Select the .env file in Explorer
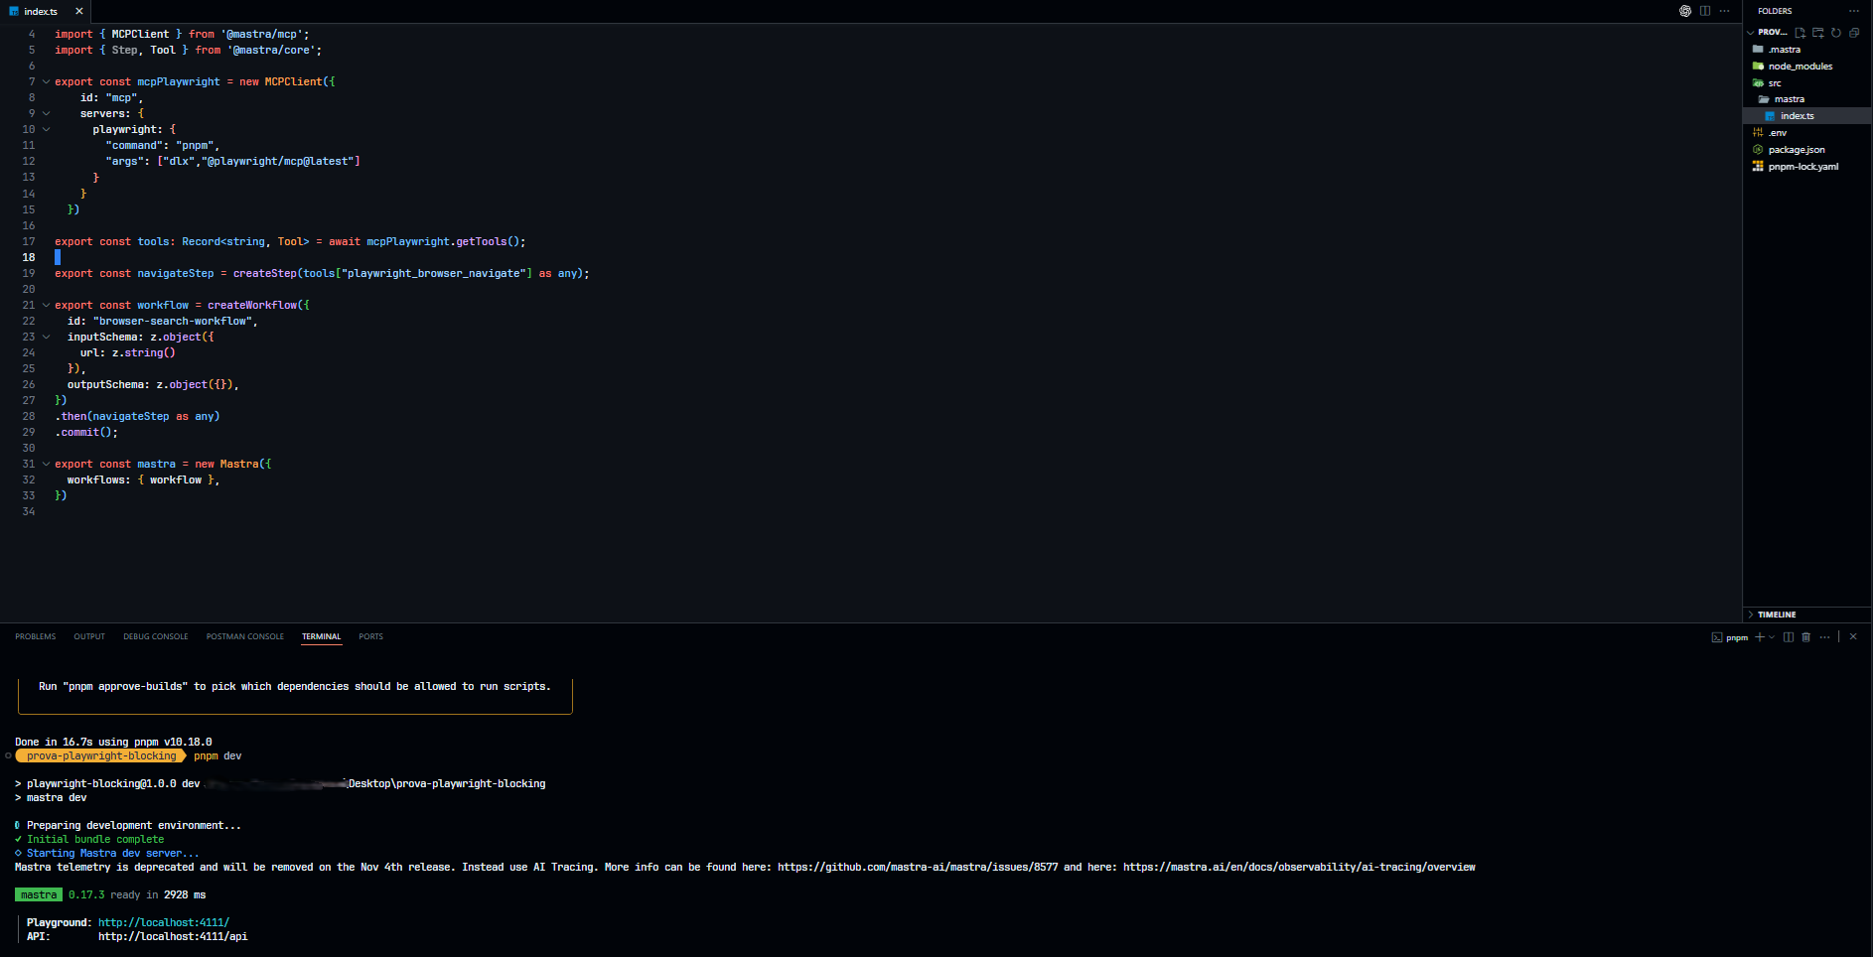Image resolution: width=1873 pixels, height=957 pixels. 1777,132
